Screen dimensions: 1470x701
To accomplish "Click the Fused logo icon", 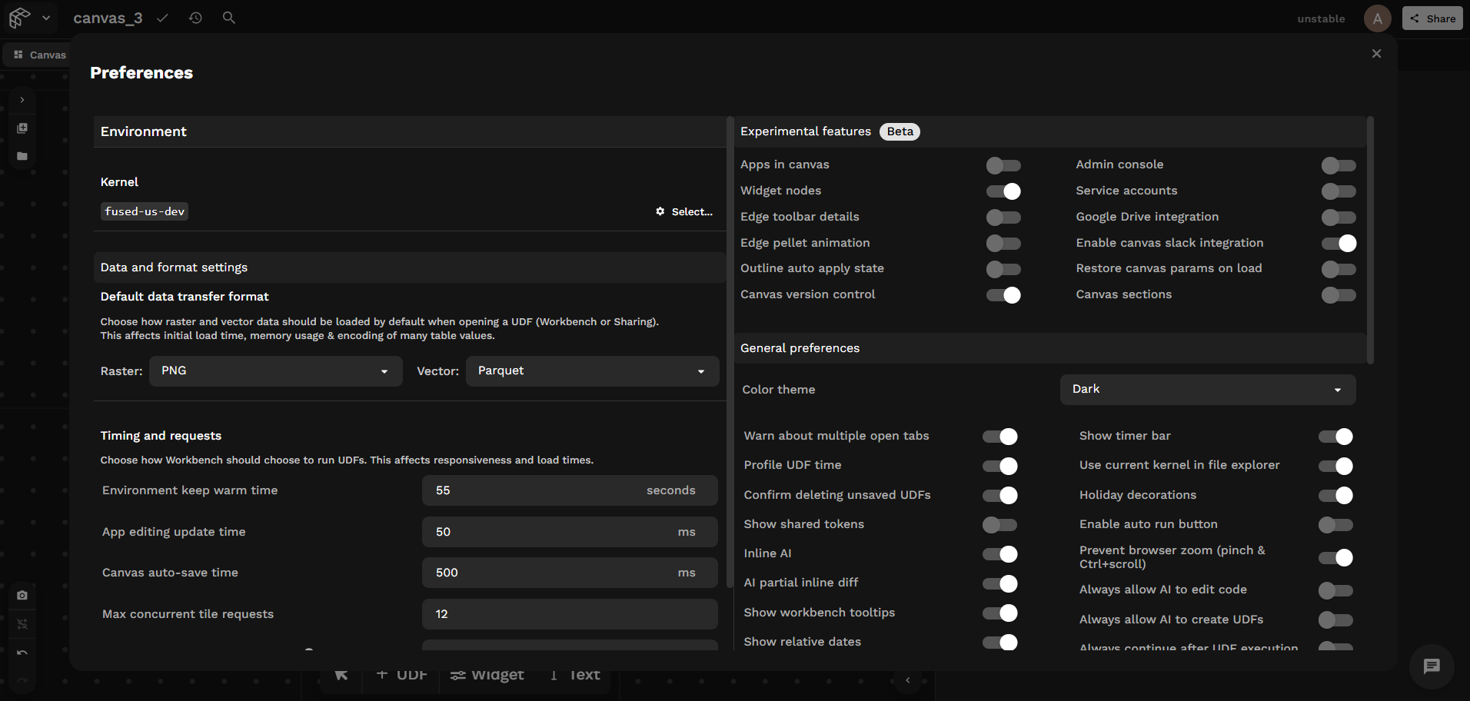I will click(x=20, y=18).
